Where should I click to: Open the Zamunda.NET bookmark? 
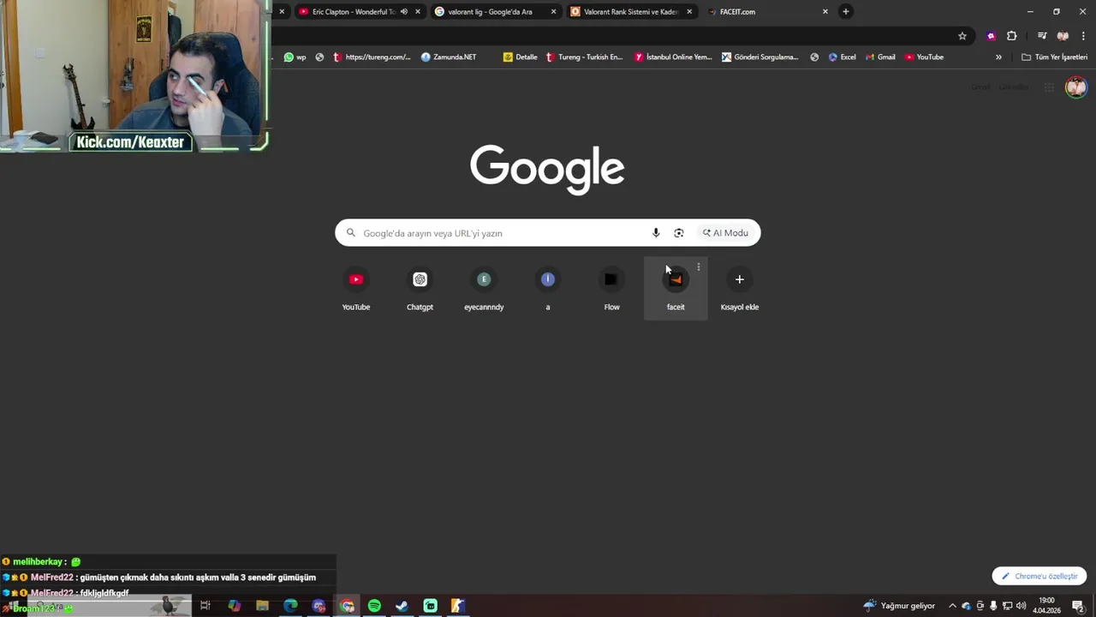[x=449, y=57]
